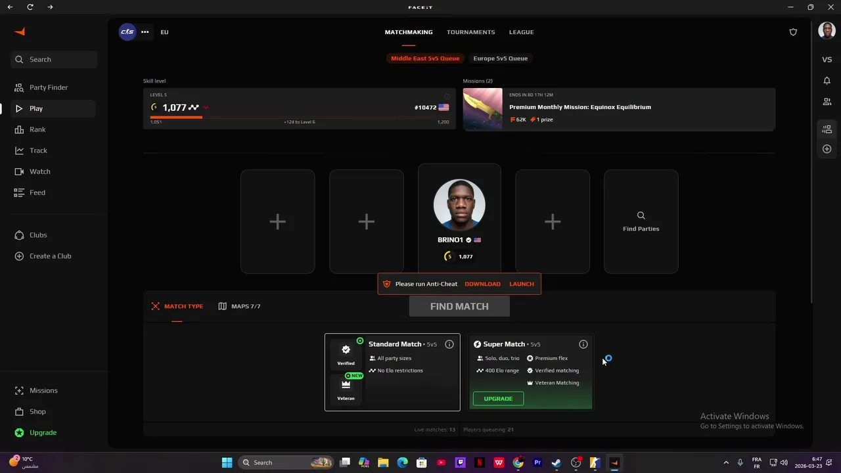Click the BRINO1 player avatar

(x=459, y=204)
